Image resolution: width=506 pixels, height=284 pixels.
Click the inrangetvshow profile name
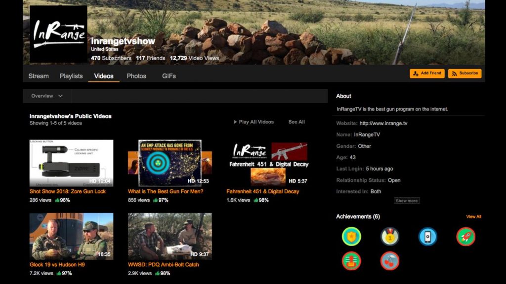point(123,41)
